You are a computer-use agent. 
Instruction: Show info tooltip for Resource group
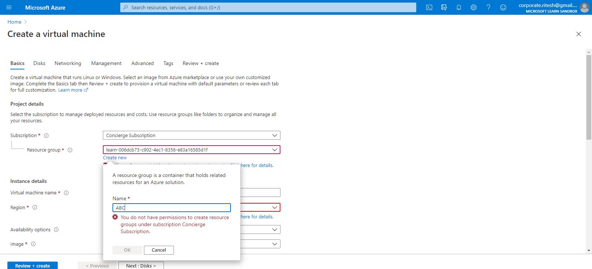(x=70, y=150)
